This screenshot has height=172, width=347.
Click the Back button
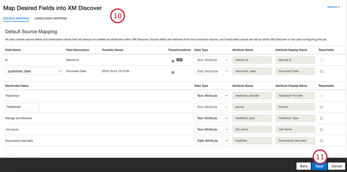tap(303, 166)
